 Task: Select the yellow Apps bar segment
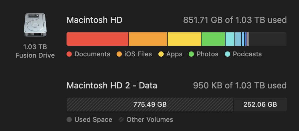[x=184, y=39]
